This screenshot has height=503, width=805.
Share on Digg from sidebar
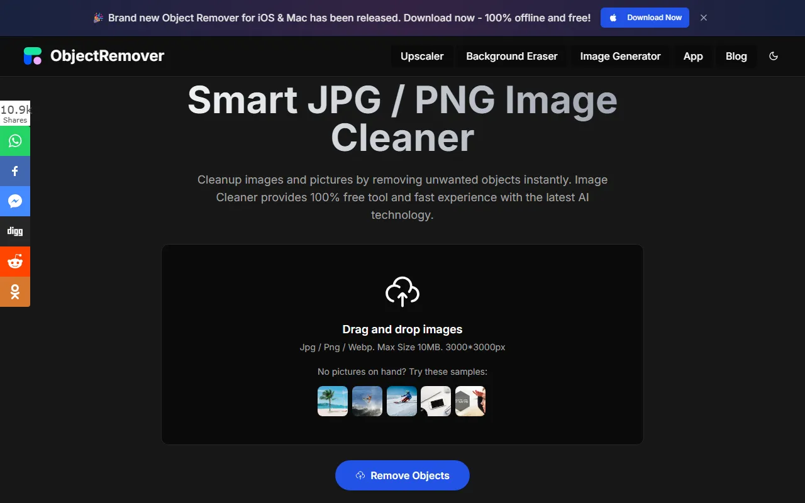click(15, 231)
